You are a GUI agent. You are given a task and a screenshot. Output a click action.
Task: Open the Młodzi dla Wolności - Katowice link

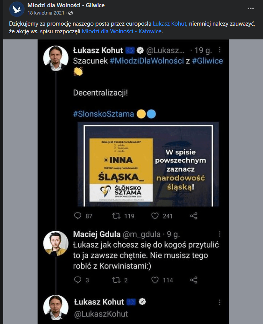pos(122,31)
